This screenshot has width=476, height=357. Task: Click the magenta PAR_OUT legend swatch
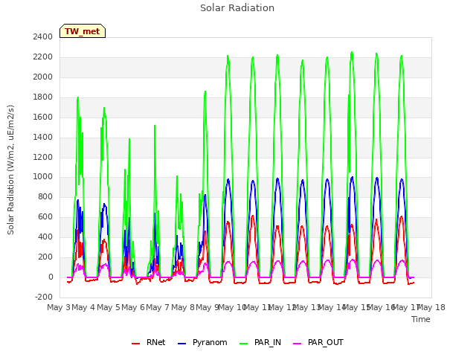click(x=297, y=344)
